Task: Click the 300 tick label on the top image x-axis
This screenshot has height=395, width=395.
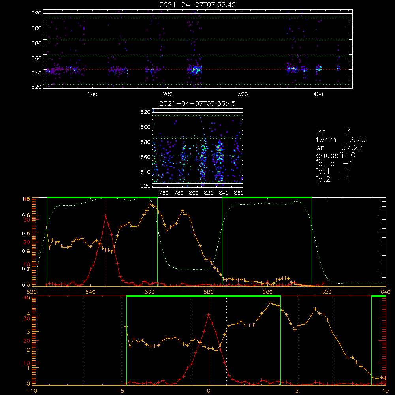Action: pos(243,94)
